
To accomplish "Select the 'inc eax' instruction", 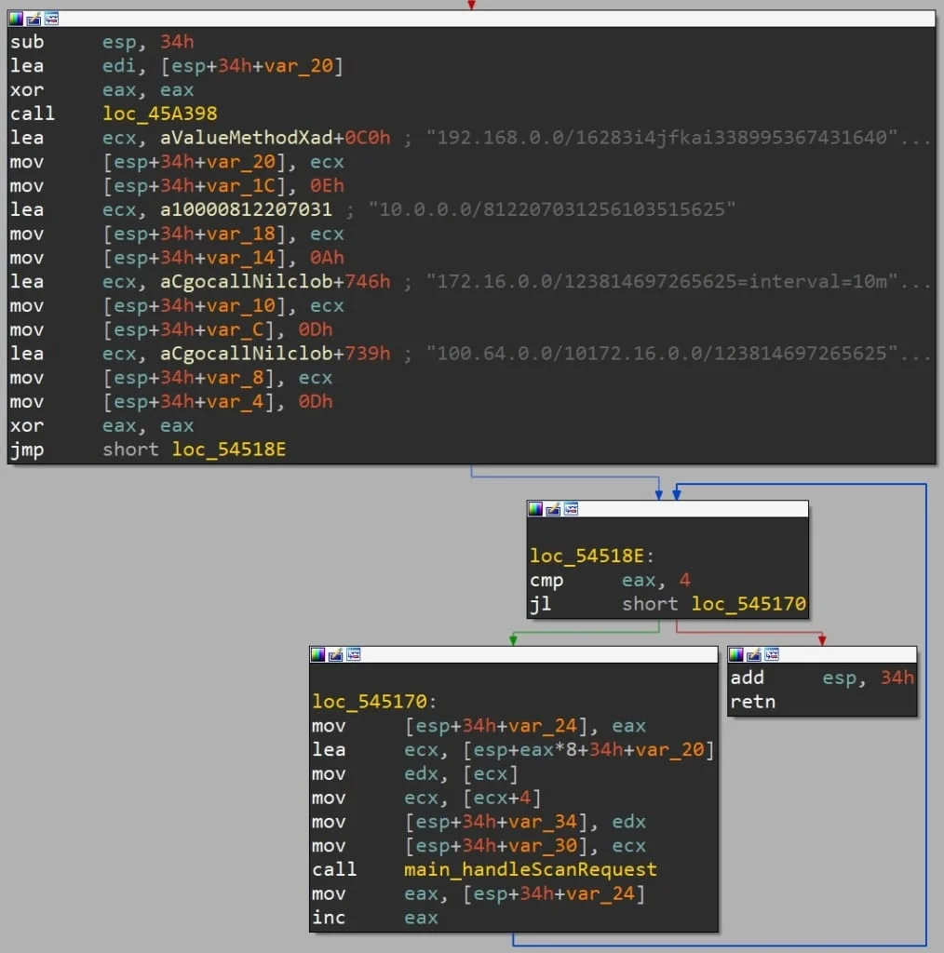I will click(x=375, y=918).
